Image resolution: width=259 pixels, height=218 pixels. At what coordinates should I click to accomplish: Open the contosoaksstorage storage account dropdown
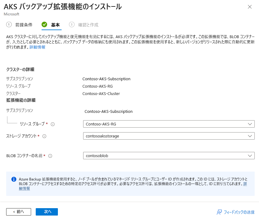(x=169, y=136)
